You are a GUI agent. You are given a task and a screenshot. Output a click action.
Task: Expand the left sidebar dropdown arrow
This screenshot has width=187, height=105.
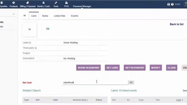pos(14,14)
